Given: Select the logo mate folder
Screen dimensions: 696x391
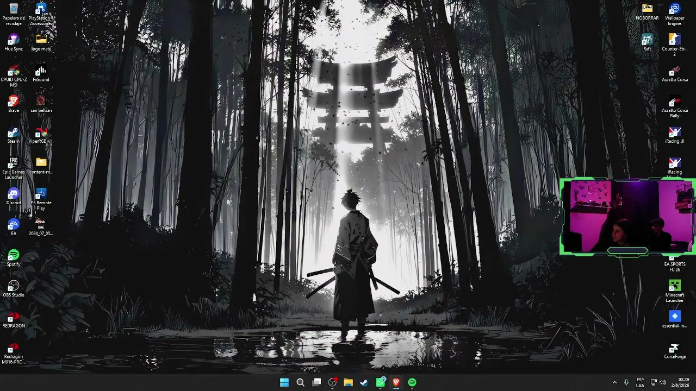Looking at the screenshot, I should click(x=41, y=43).
